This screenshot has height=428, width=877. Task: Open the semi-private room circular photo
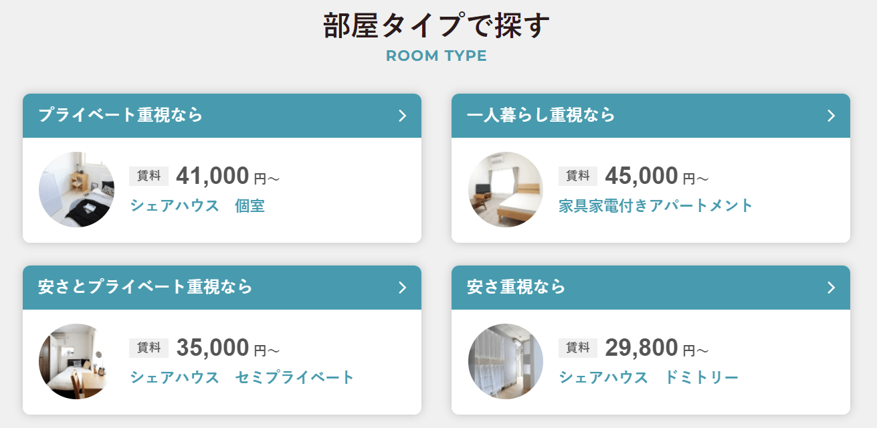tap(76, 361)
